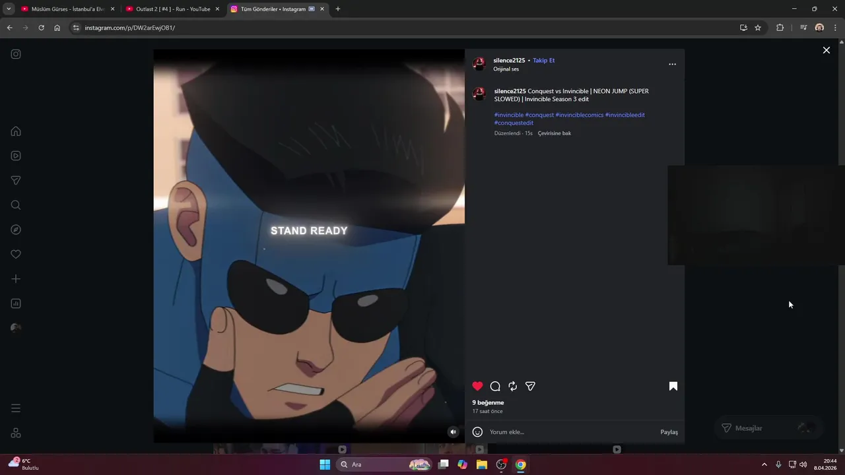Click the silence2125 avatar beside the caption

[x=479, y=93]
